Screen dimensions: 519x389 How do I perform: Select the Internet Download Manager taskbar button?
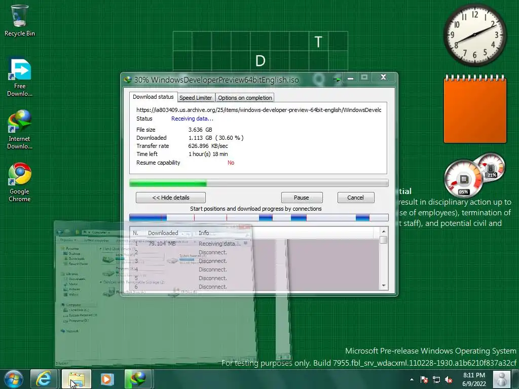138,379
